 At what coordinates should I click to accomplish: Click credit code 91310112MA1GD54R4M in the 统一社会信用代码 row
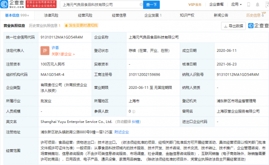click(62, 37)
